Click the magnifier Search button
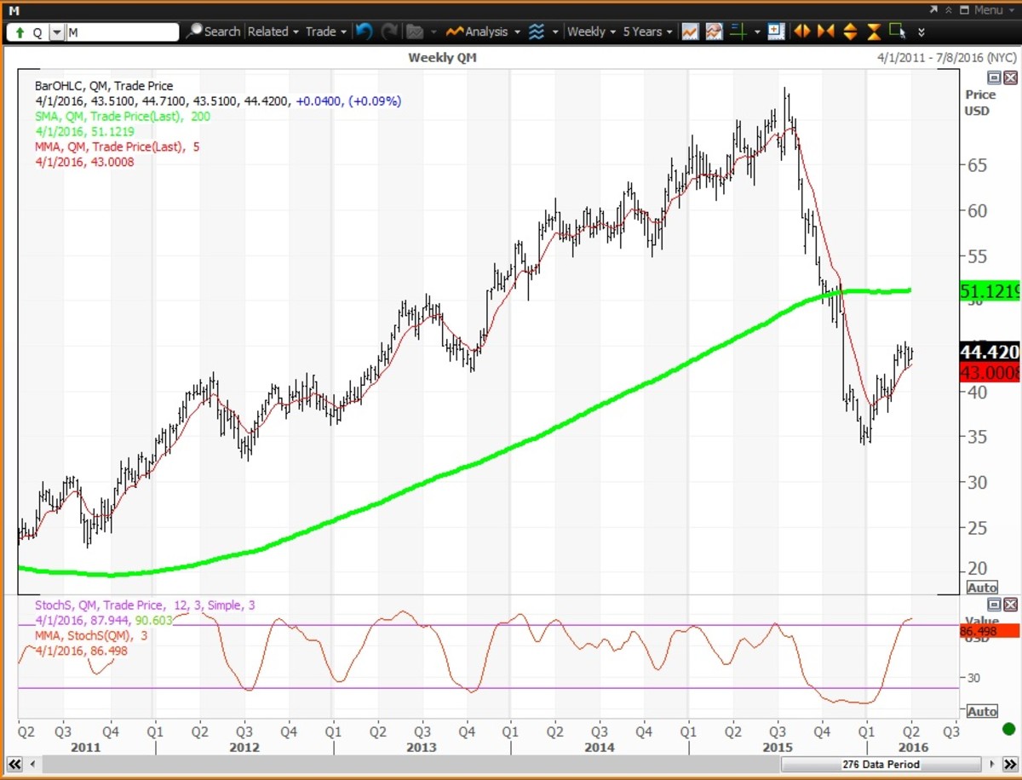This screenshot has height=780, width=1022. point(214,32)
